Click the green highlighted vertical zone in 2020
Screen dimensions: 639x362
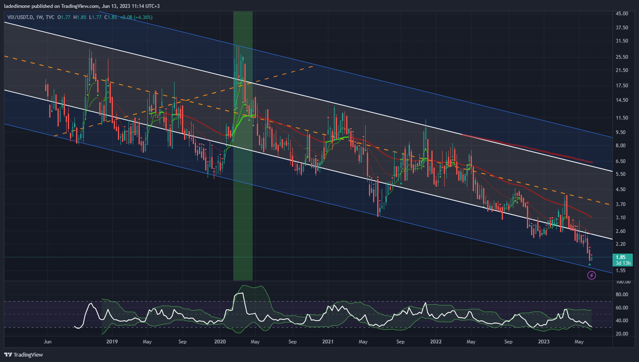click(x=243, y=146)
